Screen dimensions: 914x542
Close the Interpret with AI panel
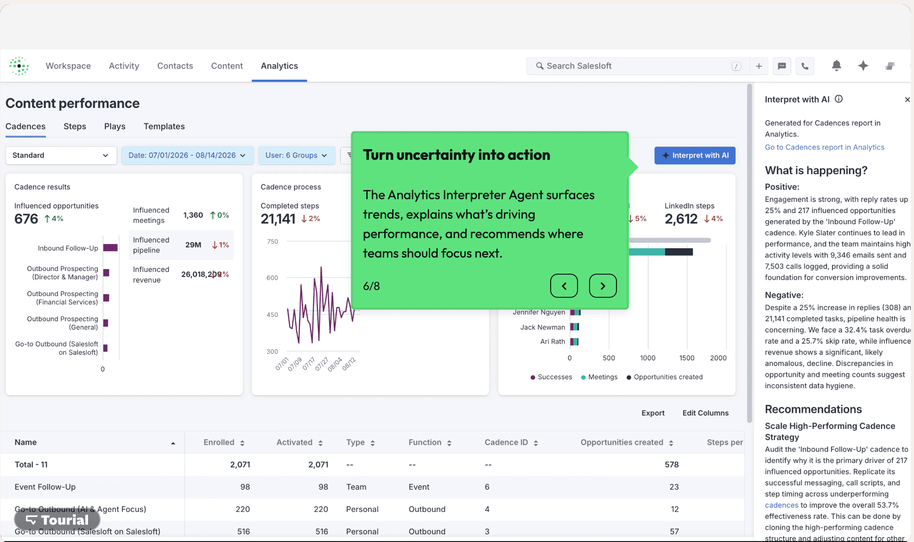(907, 100)
